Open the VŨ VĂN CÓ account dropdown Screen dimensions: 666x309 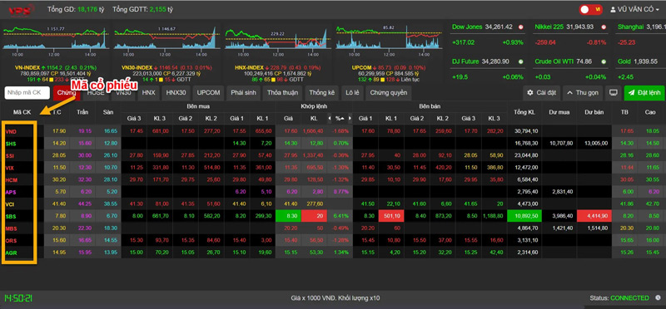(x=635, y=10)
